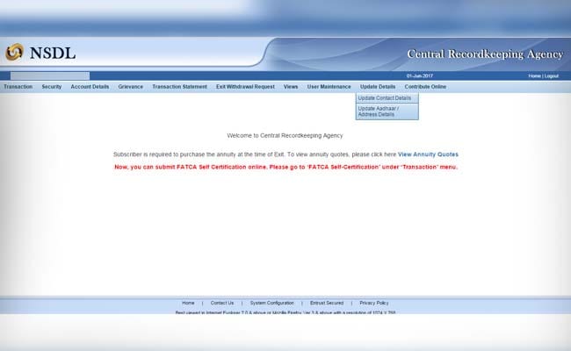Open the Privacy Policy footer link
Screen dimensions: 571x351
(x=374, y=303)
